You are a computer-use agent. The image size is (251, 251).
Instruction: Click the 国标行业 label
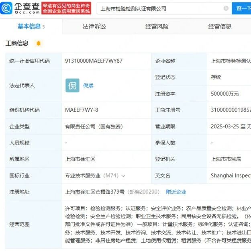[19, 176]
